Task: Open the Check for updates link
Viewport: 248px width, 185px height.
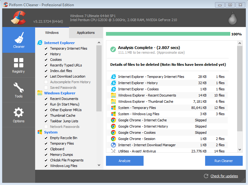Action: coord(224,176)
